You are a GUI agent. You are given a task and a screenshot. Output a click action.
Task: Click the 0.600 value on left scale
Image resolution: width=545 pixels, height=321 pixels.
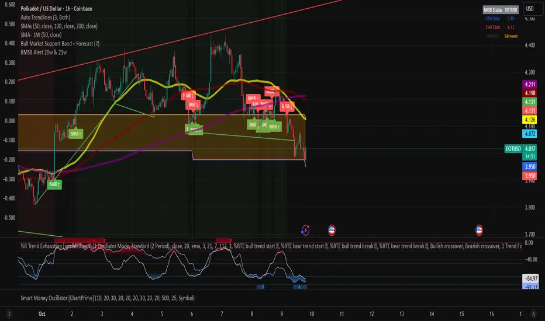coord(10,5)
